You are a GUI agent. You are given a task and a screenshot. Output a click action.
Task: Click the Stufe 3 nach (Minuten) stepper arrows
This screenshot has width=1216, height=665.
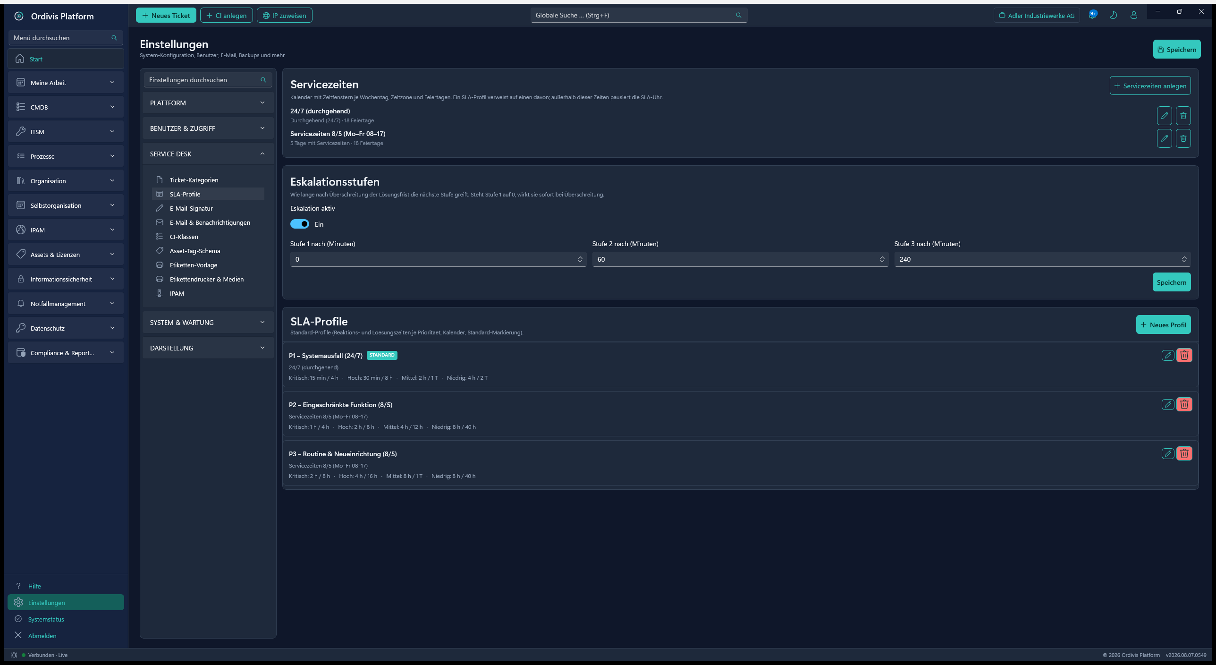click(1184, 259)
